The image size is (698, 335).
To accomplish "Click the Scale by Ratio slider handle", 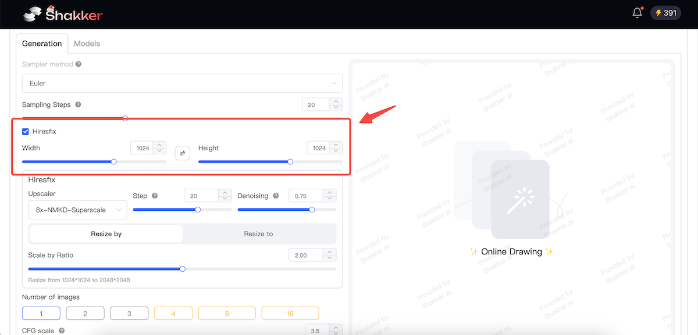I will (183, 269).
